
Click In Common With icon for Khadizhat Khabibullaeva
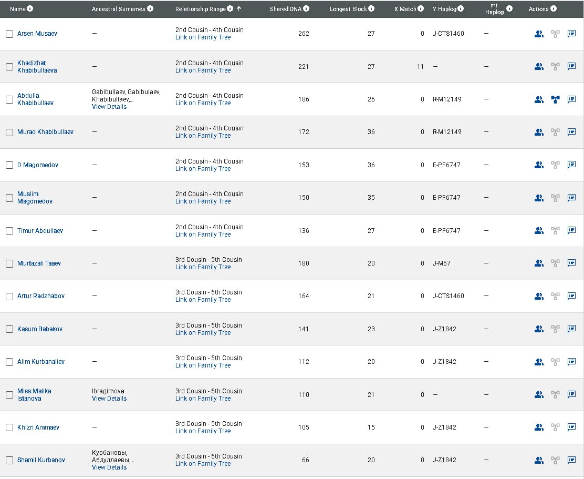tap(539, 67)
